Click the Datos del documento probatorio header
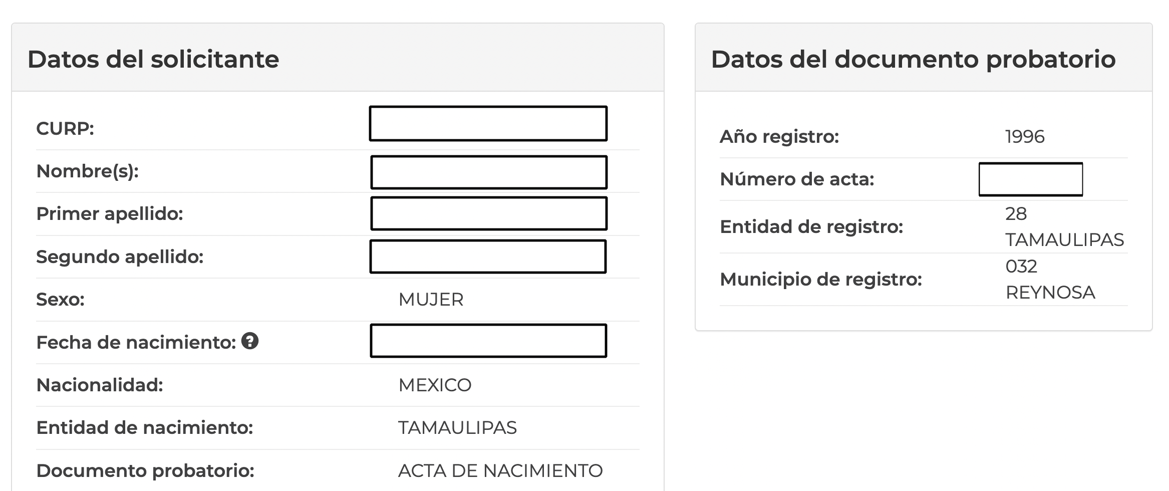This screenshot has height=491, width=1169. pyautogui.click(x=913, y=59)
